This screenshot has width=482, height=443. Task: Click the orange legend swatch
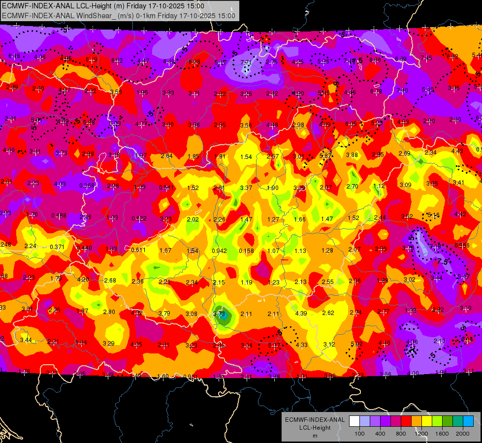(417, 421)
